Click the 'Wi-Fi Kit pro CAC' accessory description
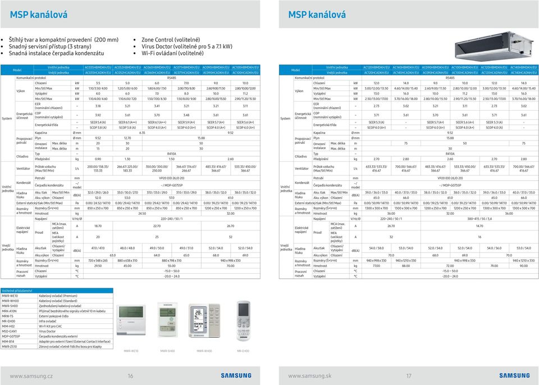Viewport: 539px width, 385px height. coord(51,326)
